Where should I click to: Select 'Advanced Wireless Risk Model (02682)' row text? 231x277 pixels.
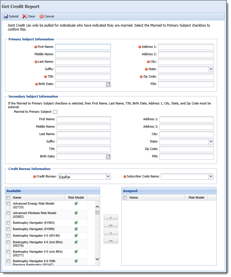tap(34, 215)
